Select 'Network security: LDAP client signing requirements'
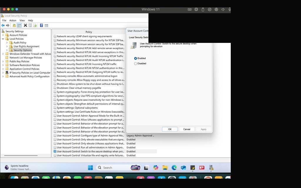Image resolution: width=301 pixels, height=188 pixels. point(84,36)
